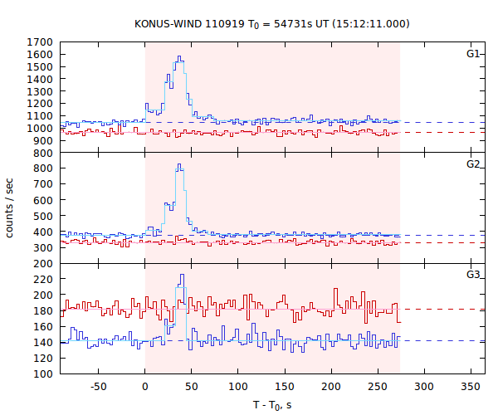This screenshot has height=415, width=498.
Task: Click the 'counts / sec' y-axis label
Action: pos(9,208)
